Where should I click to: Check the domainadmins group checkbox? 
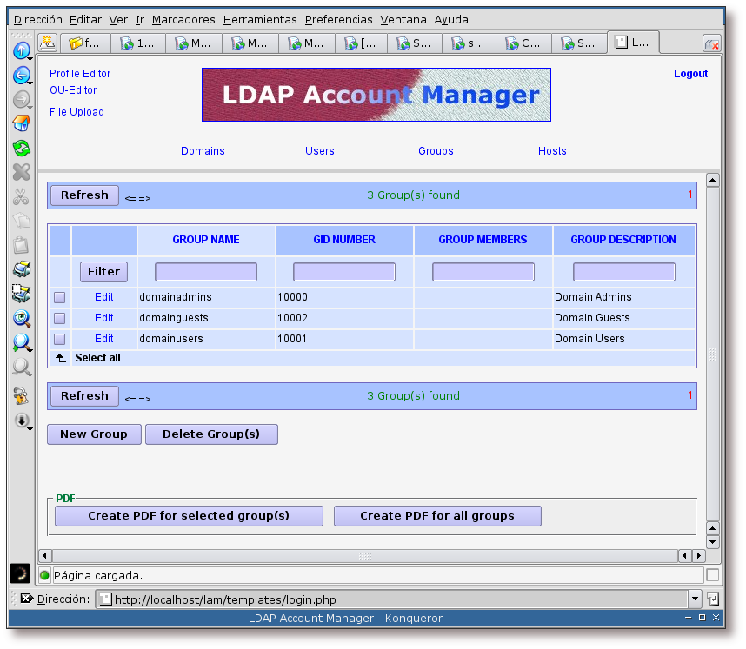click(60, 297)
